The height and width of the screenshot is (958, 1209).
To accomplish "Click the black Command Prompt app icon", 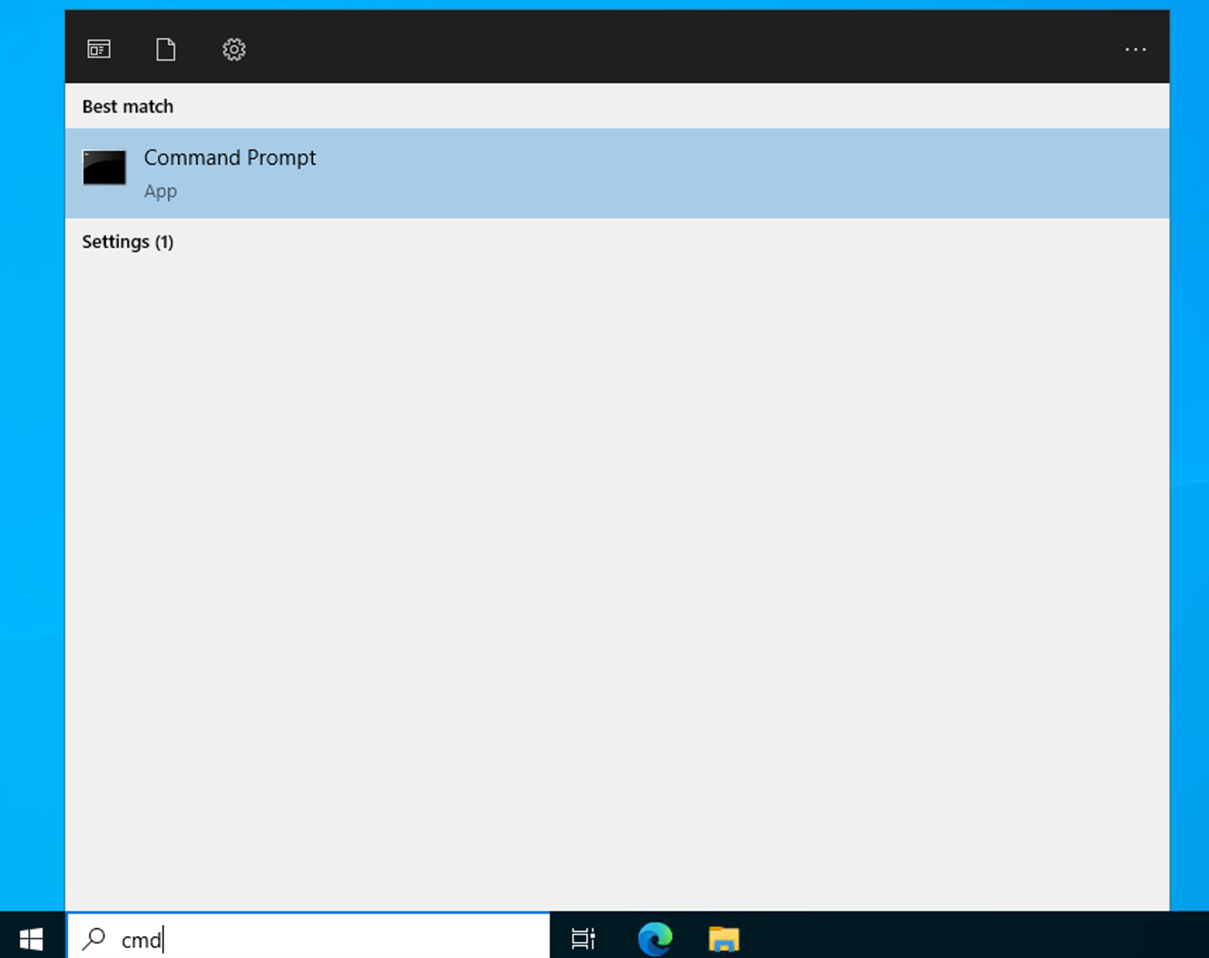I will [104, 167].
